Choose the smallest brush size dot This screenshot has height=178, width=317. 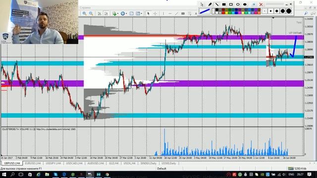(264, 11)
